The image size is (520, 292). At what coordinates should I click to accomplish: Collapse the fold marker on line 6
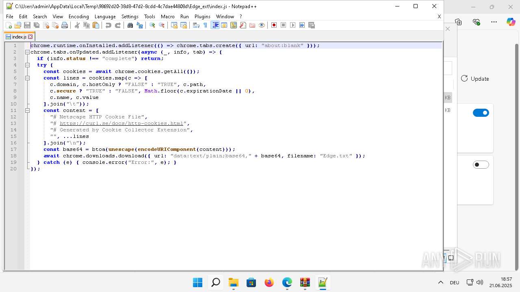(x=27, y=78)
